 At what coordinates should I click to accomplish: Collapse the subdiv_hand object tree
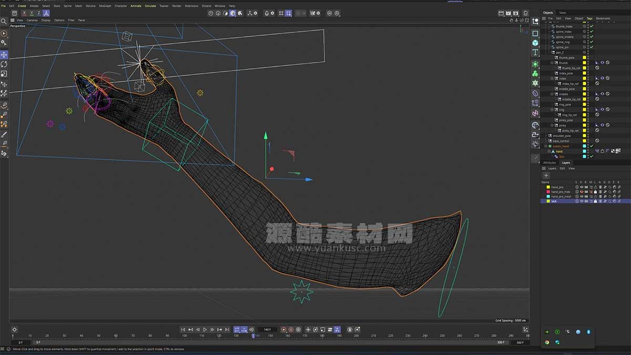[x=545, y=146]
